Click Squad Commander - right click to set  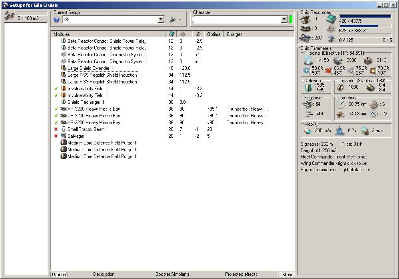[x=335, y=170]
